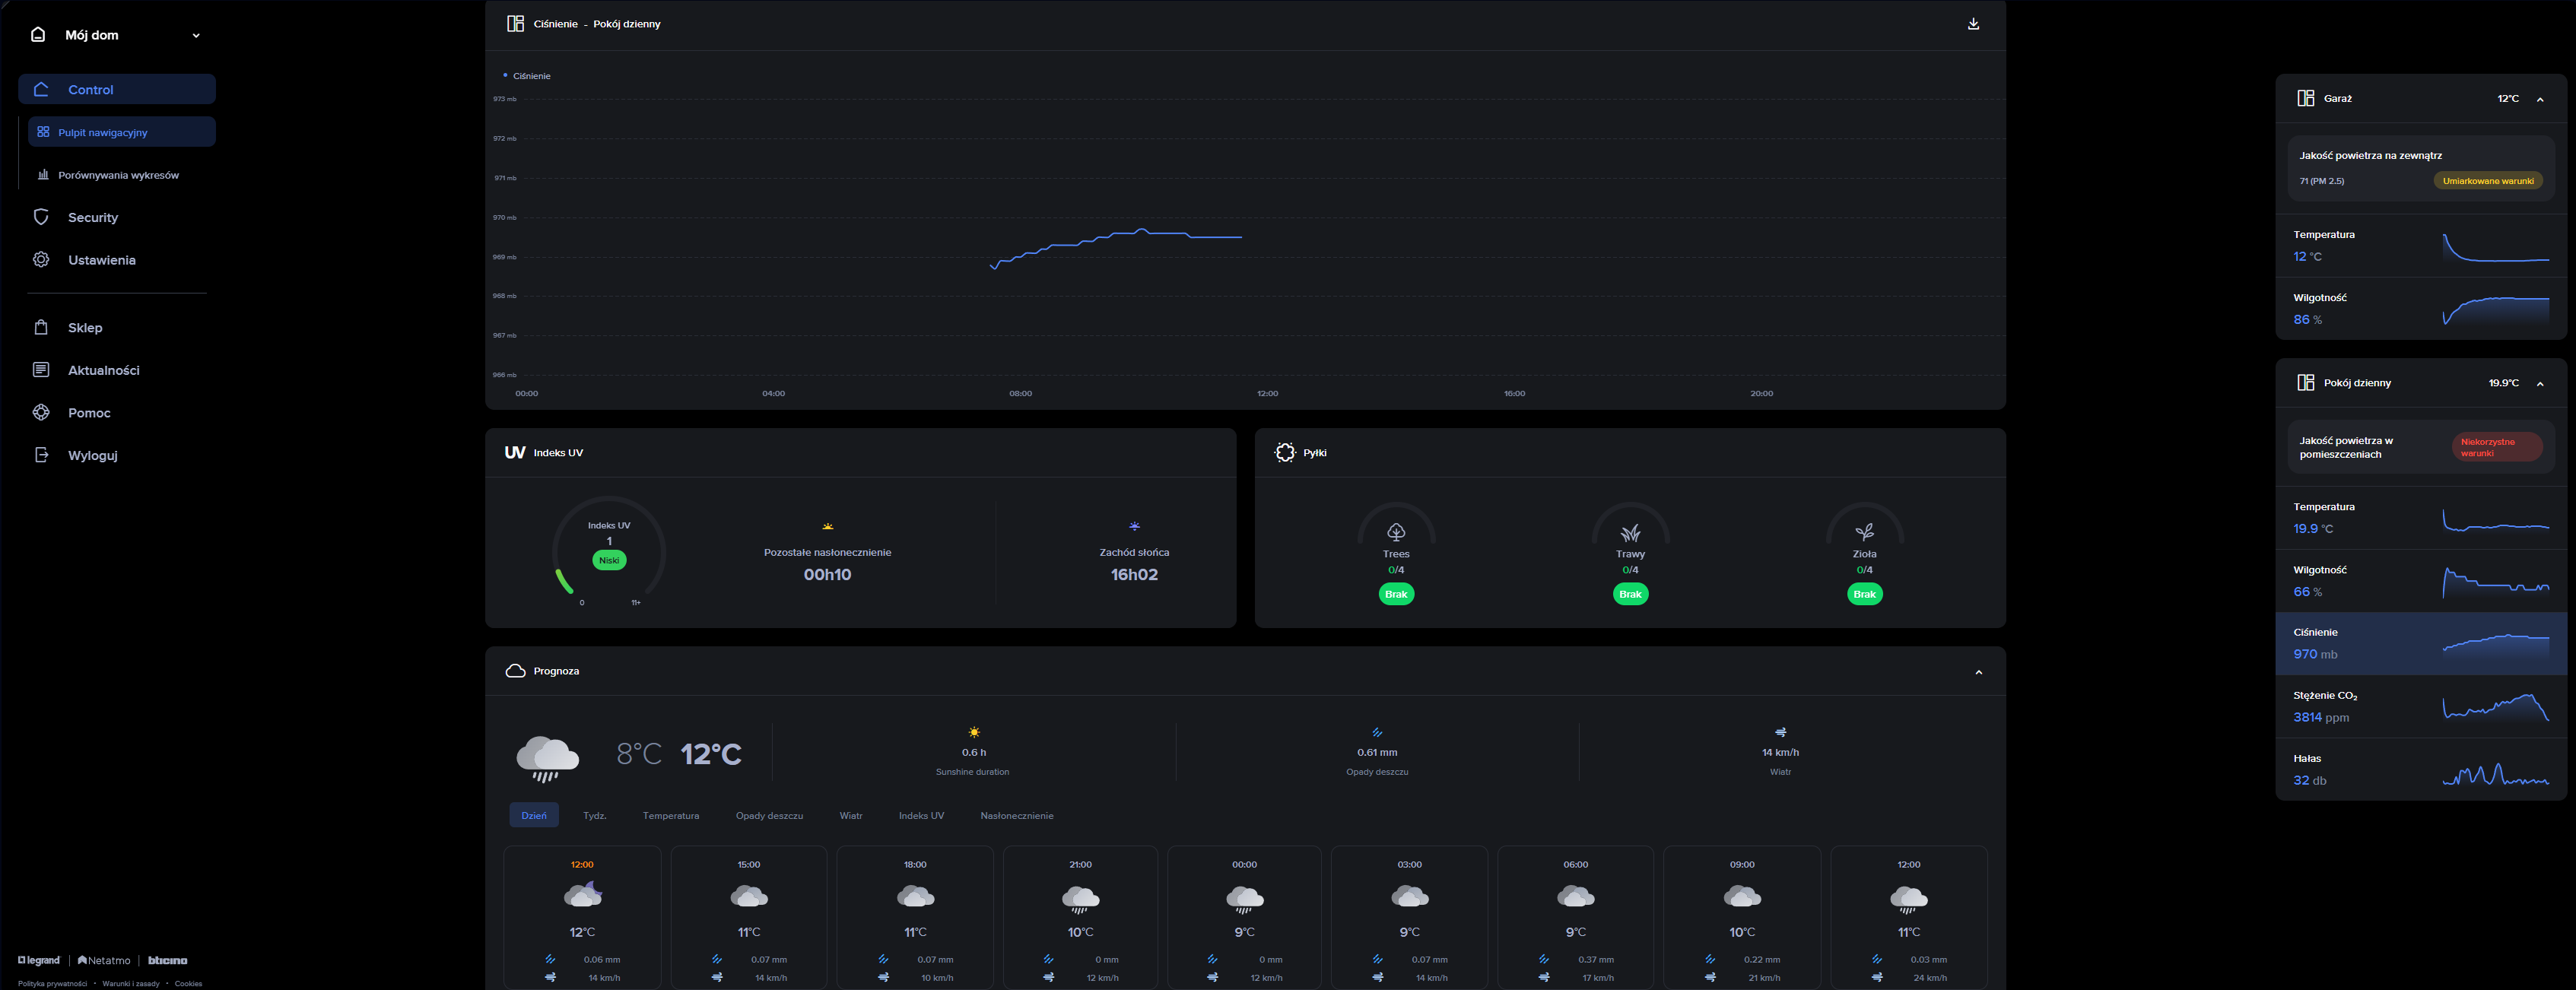Select the Stężenie CO₂ measurement row
Screen dimensions: 2576x990
[x=2420, y=707]
